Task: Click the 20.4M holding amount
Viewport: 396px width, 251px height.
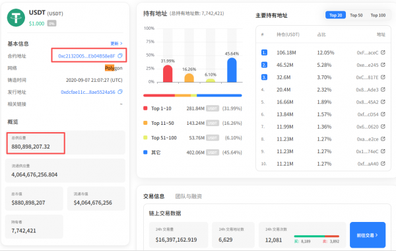Action: coord(283,90)
